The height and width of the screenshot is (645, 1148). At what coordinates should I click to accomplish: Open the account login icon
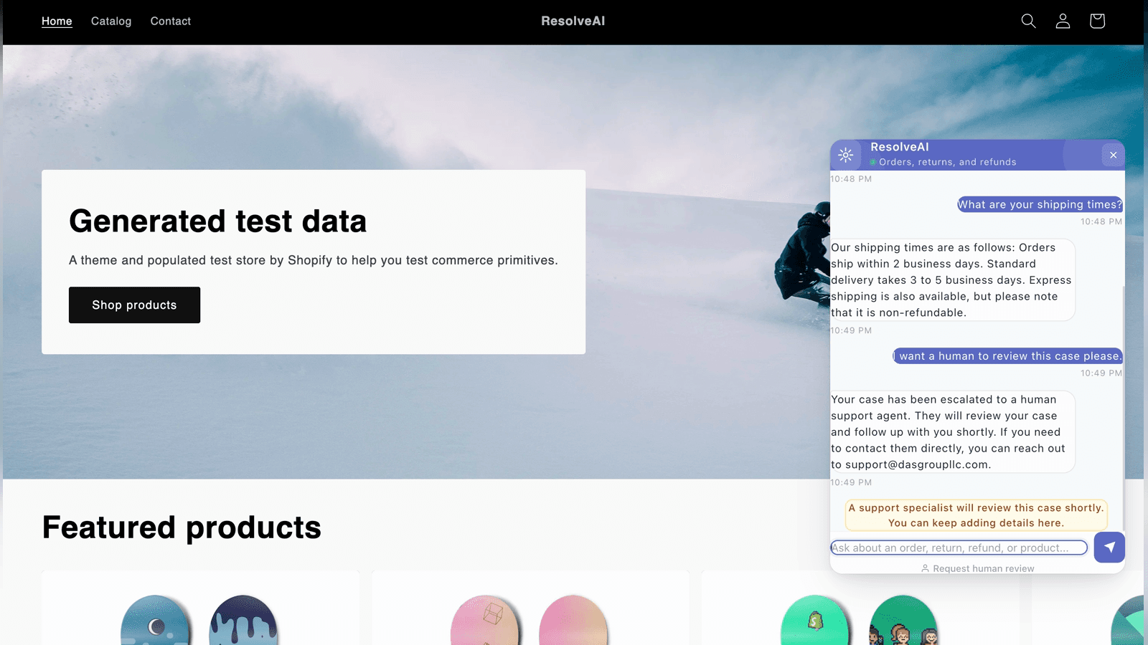(x=1063, y=21)
